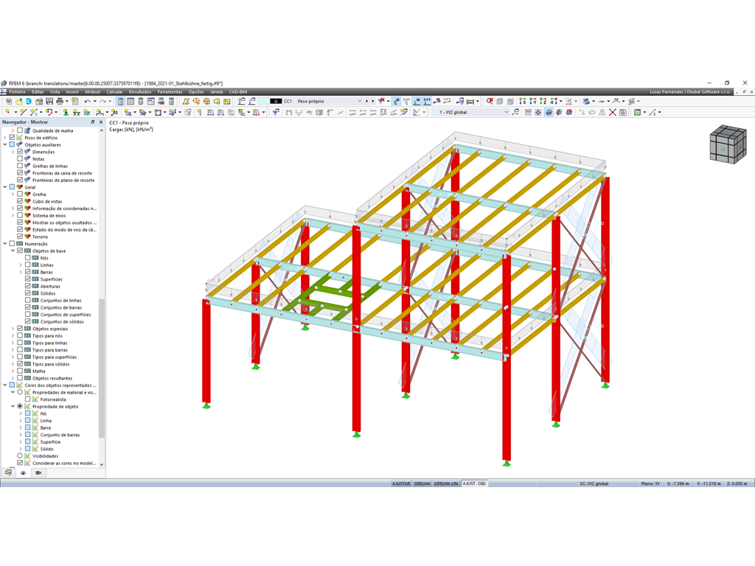Click the view in Y direction icon
This screenshot has height=566, width=755.
[532, 101]
